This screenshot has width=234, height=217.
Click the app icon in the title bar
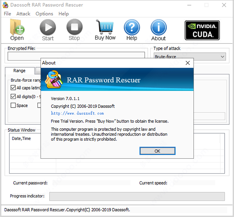[5, 5]
